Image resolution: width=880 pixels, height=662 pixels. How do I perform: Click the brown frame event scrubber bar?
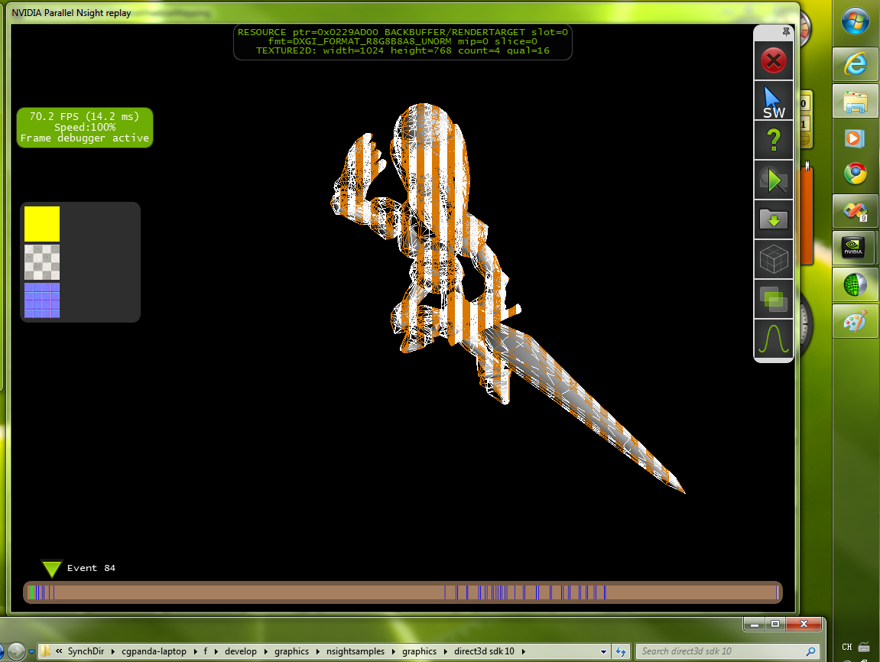tap(402, 592)
